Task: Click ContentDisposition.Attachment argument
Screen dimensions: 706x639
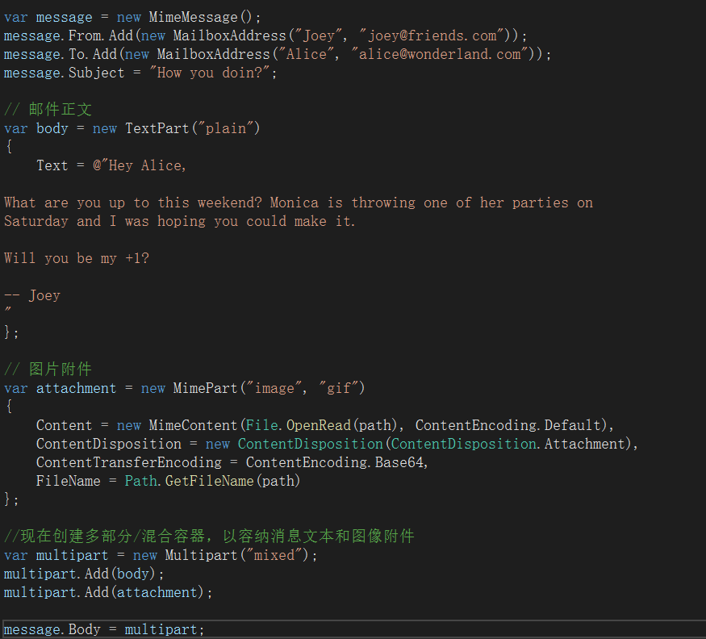Action: pyautogui.click(x=510, y=444)
